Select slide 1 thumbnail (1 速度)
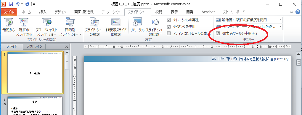Viewport: 302px width, 115px height. click(x=35, y=73)
